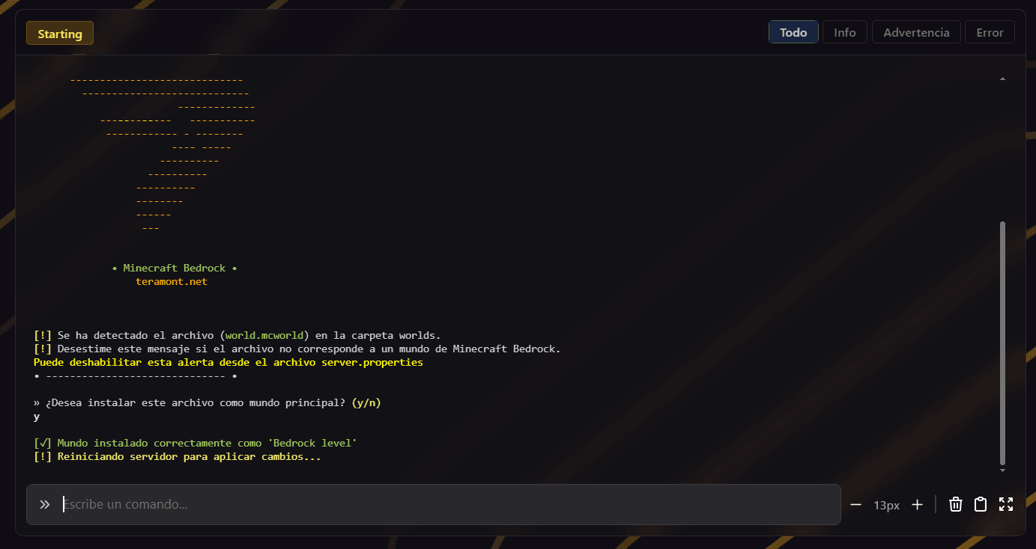The image size is (1036, 549).
Task: Click the scrollbar down arrow
Action: pyautogui.click(x=1002, y=470)
